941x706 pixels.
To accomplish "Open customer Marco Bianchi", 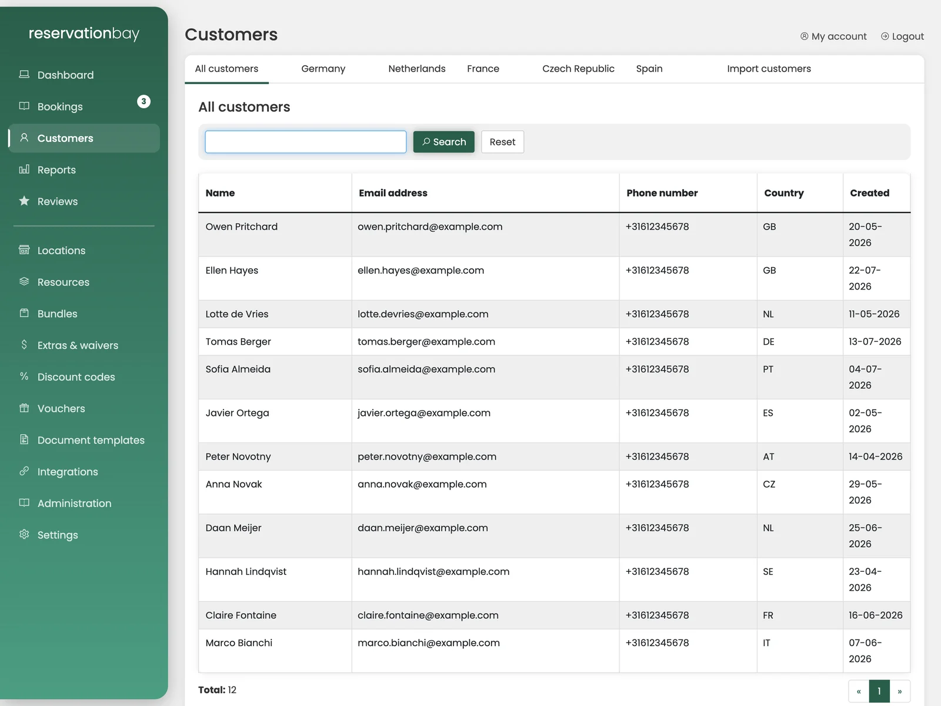I will (239, 643).
